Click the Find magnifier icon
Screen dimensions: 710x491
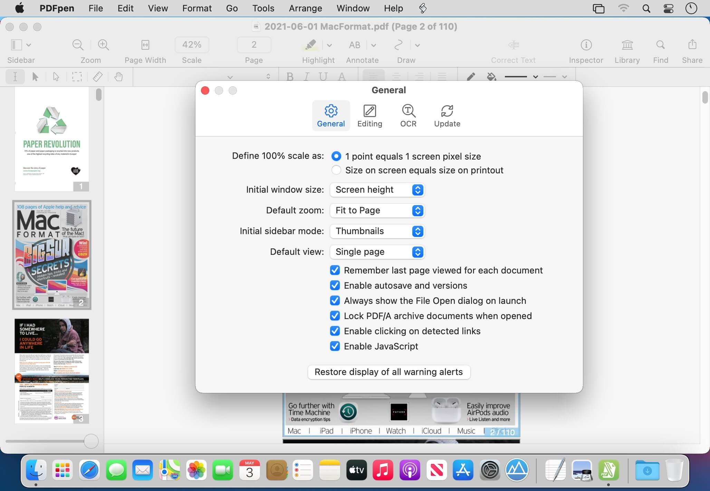(x=660, y=45)
